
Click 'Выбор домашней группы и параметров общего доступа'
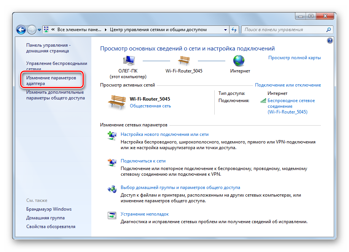[180, 187]
